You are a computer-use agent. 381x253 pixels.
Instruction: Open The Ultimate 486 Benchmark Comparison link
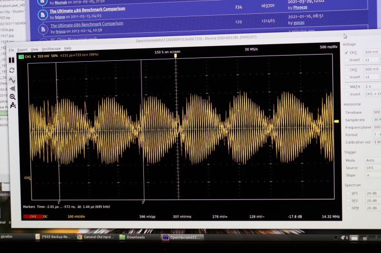click(88, 9)
